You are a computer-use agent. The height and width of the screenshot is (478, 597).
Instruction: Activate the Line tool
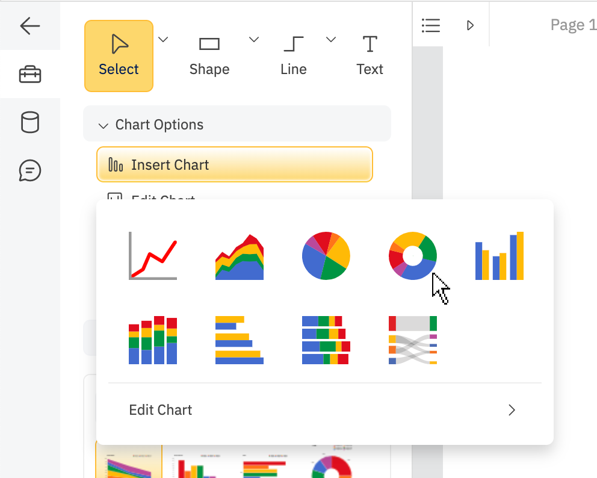(x=293, y=53)
